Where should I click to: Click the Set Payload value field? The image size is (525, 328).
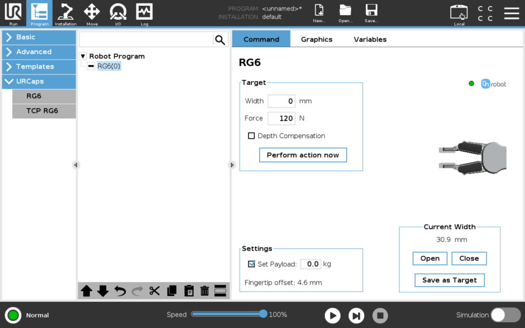(x=311, y=264)
